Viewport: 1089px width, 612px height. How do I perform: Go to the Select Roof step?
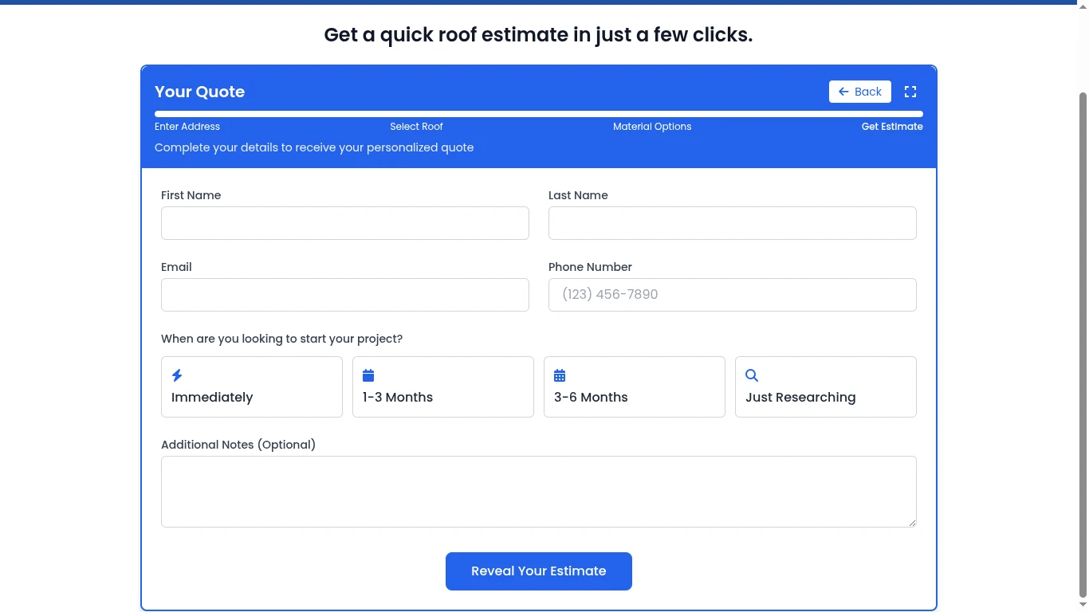coord(416,127)
